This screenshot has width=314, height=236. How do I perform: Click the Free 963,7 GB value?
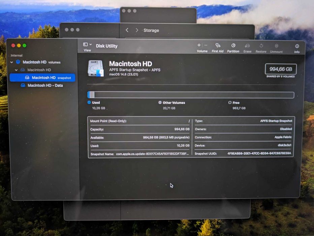point(239,108)
